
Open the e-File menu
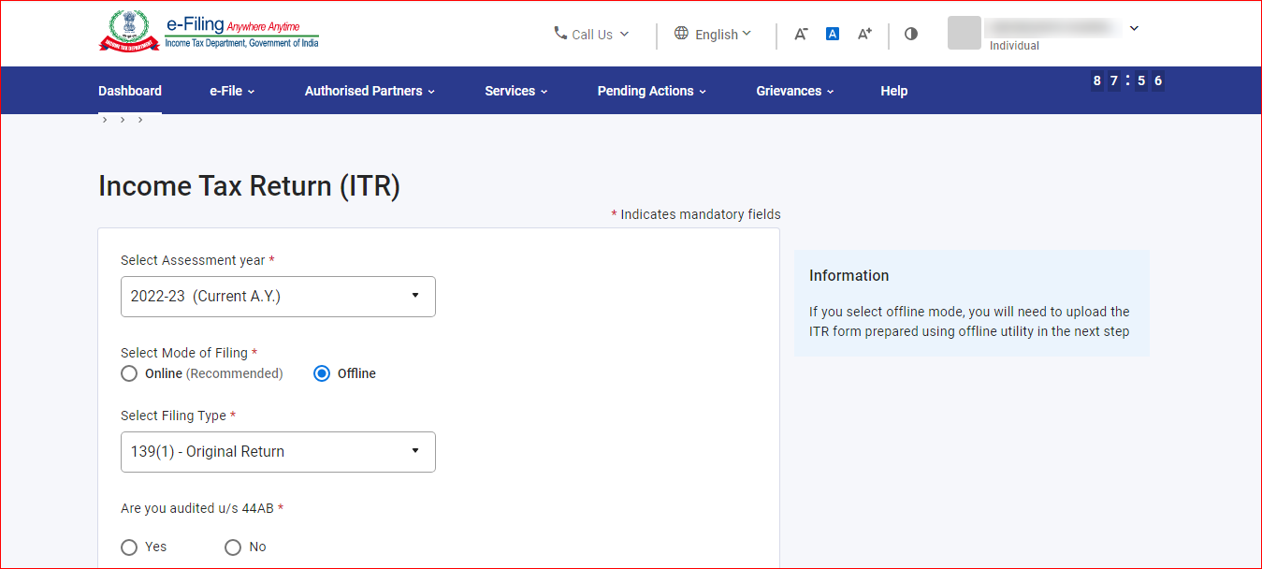(232, 91)
